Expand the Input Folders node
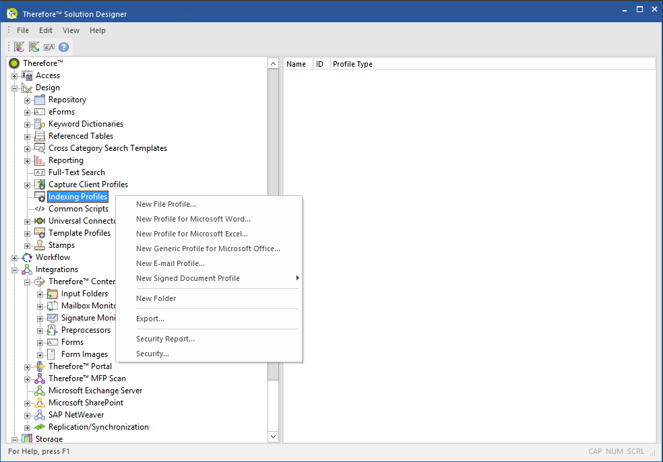Viewport: 663px width, 462px height. (x=40, y=294)
